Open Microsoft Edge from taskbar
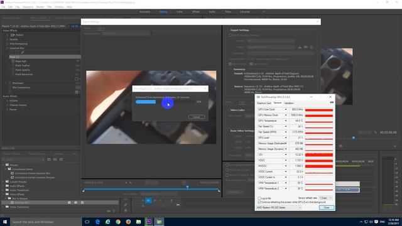 point(97,222)
